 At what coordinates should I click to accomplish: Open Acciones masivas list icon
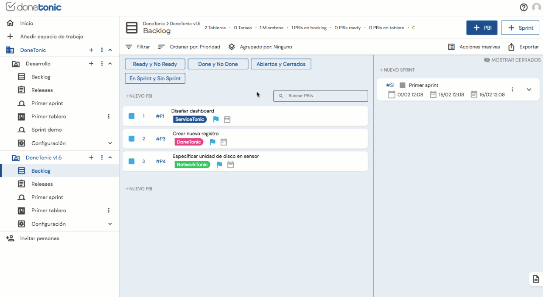pos(451,47)
